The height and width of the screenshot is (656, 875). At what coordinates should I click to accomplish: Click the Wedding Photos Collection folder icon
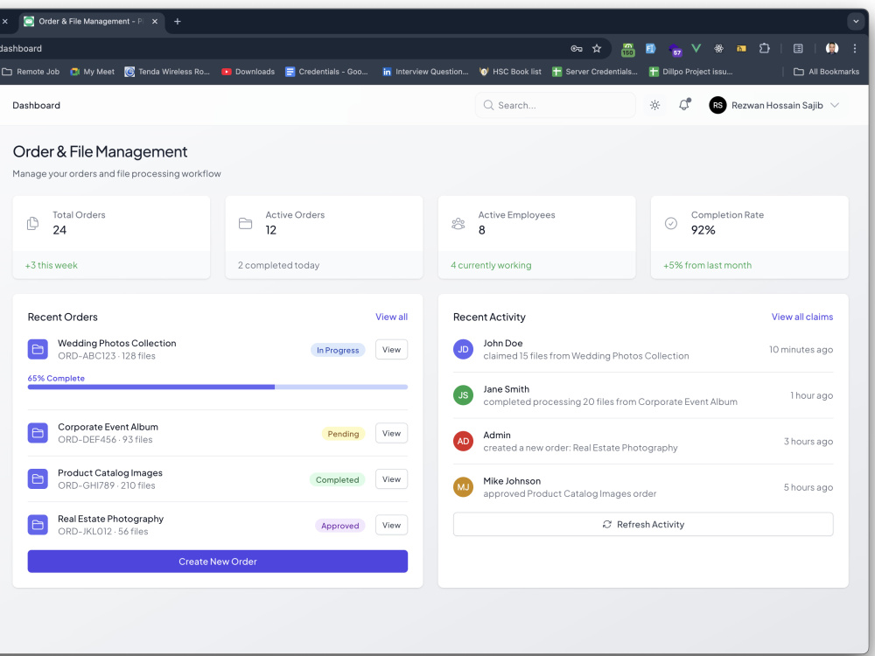(x=38, y=349)
